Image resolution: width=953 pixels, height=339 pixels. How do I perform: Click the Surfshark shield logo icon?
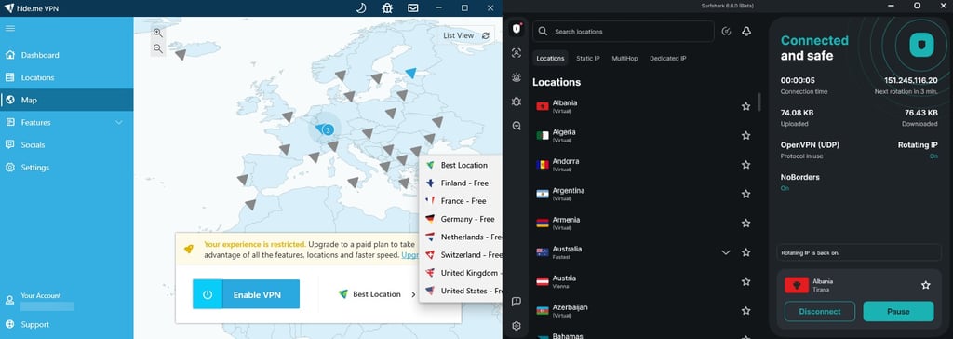click(517, 29)
